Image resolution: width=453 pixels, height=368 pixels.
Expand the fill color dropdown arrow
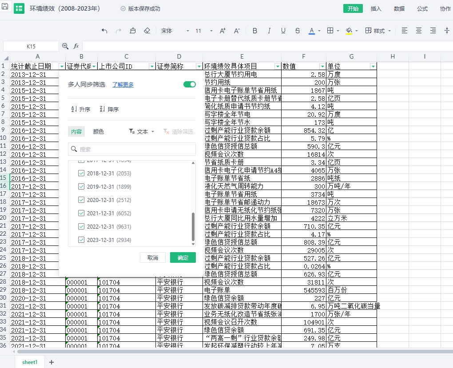tap(357, 31)
